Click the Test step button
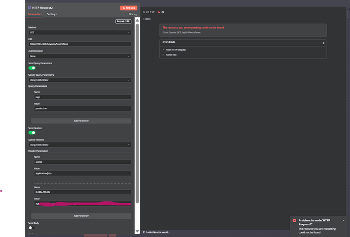The image size is (350, 237). pyautogui.click(x=128, y=8)
